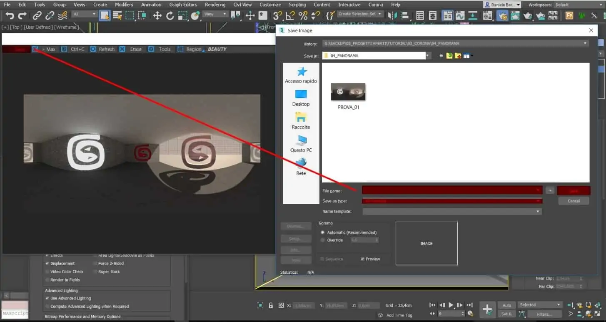Toggle the Angle Snap icon

click(290, 16)
